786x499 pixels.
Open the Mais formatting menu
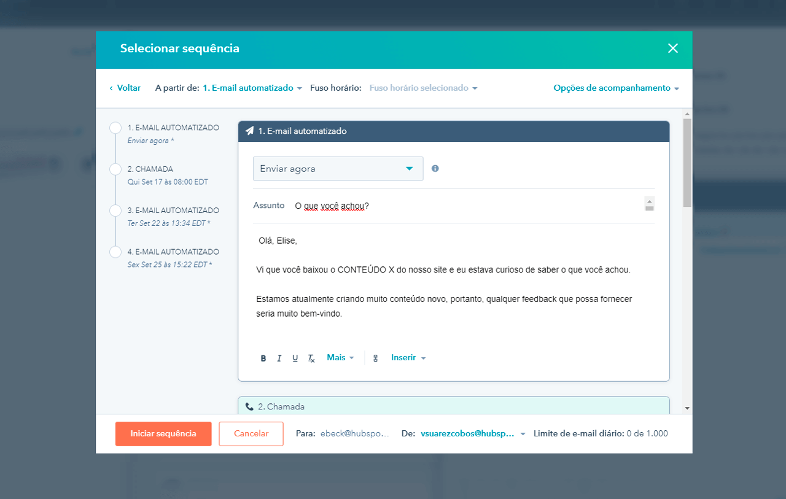[340, 357]
